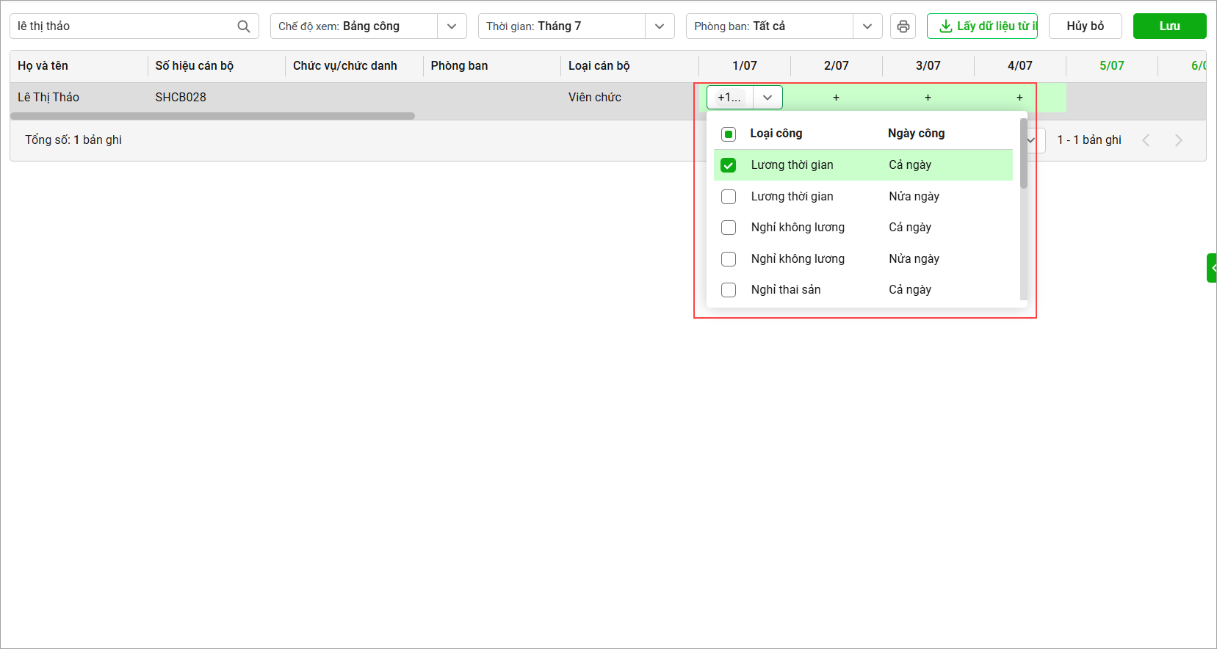Go to next page arrow
Screen dimensions: 1217x649
1178,140
